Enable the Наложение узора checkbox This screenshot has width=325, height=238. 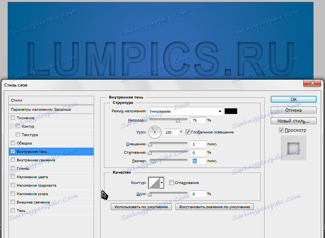coord(13,194)
